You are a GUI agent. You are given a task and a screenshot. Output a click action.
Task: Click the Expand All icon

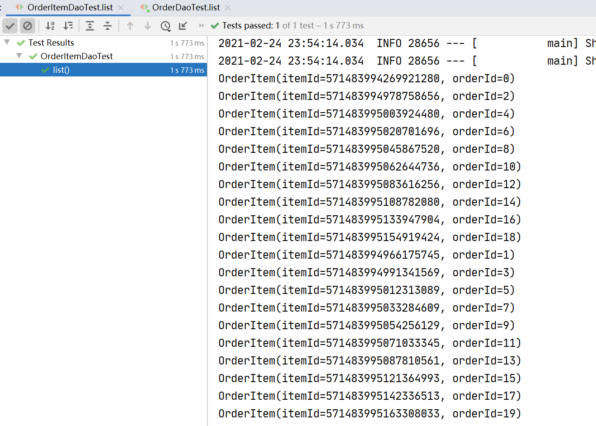click(x=90, y=26)
